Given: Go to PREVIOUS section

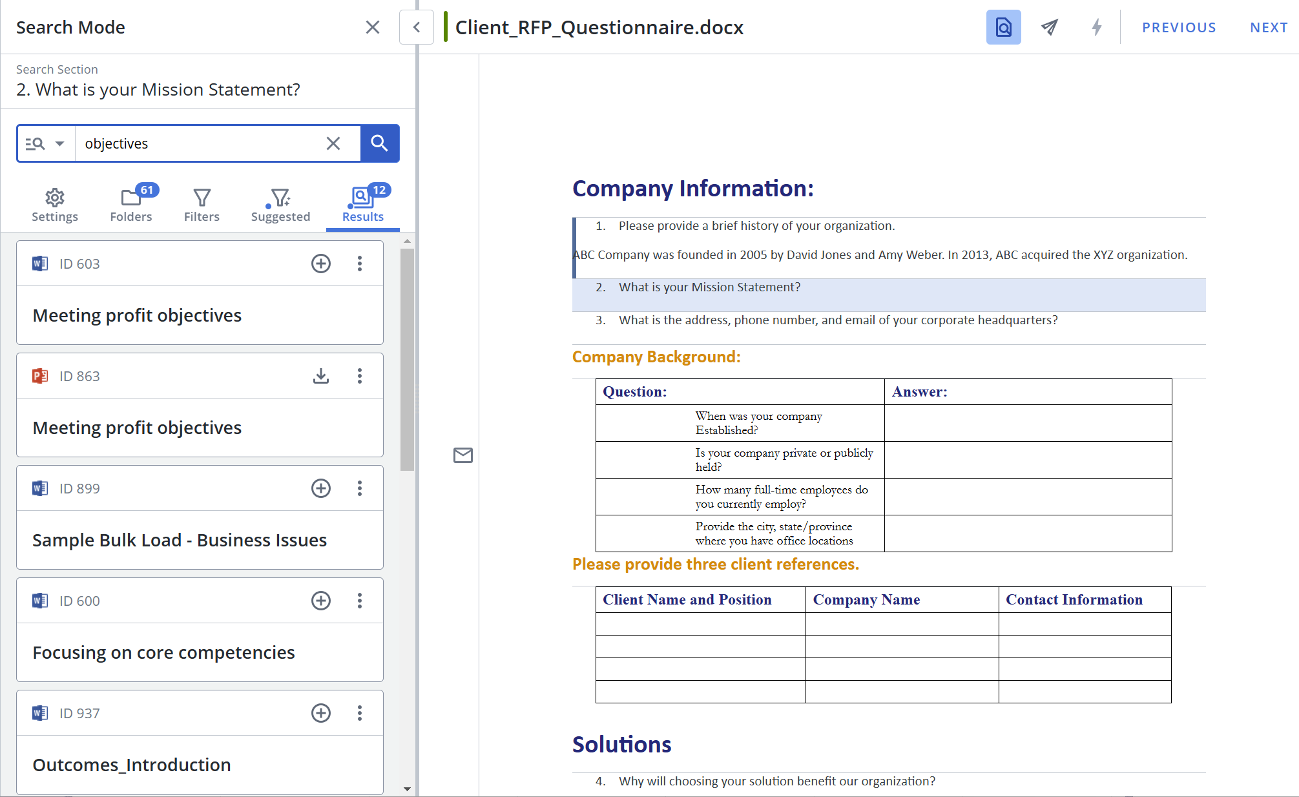Looking at the screenshot, I should coord(1179,27).
